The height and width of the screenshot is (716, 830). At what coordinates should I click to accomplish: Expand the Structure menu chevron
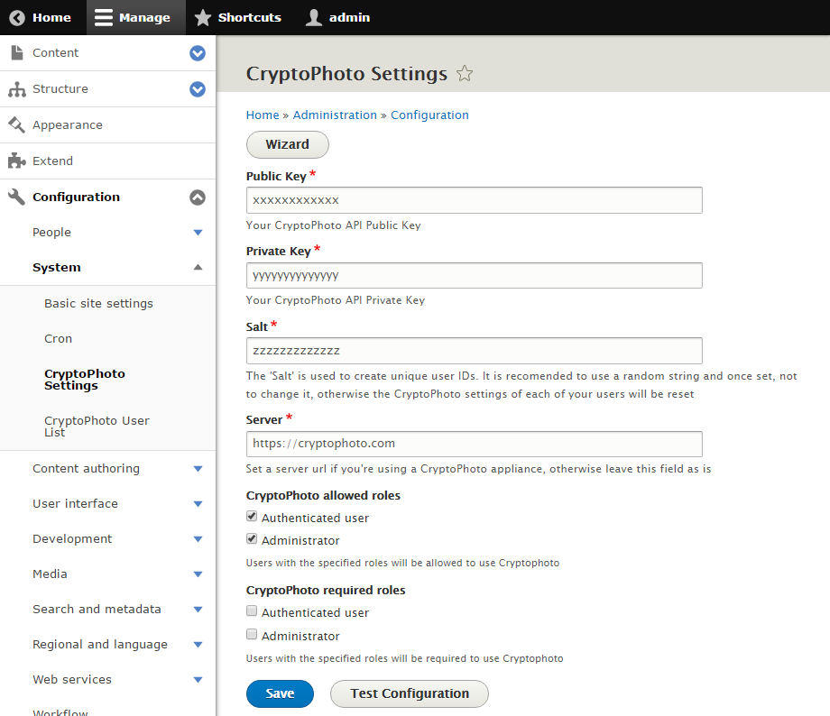pos(198,89)
